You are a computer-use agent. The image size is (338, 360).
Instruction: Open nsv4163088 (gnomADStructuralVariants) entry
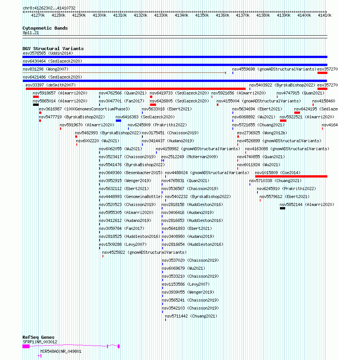[x=287, y=149]
